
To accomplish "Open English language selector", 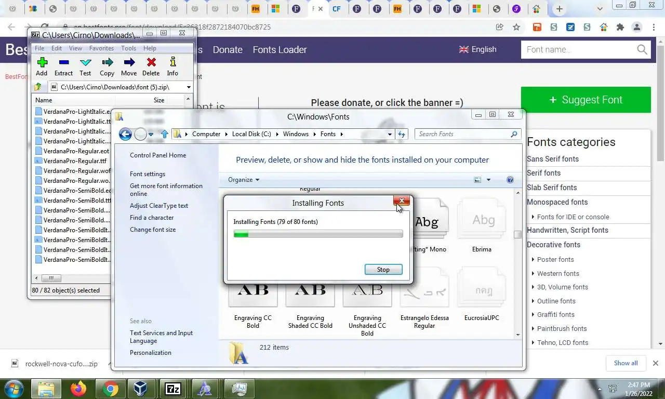I will click(x=478, y=49).
